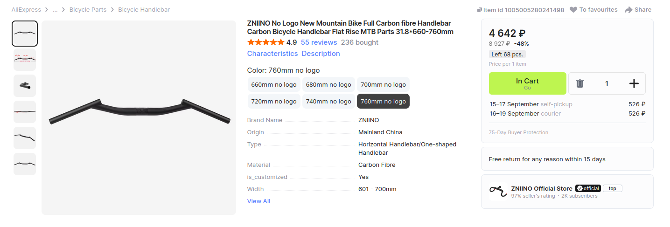The width and height of the screenshot is (670, 227).
Task: Click the In Cart Go button
Action: pos(527,83)
